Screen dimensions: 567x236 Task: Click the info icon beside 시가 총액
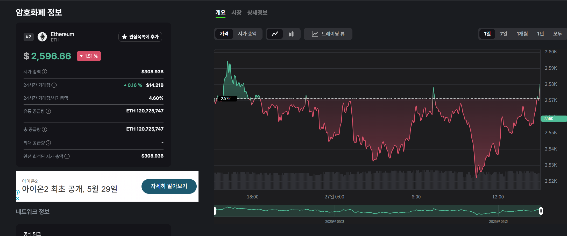point(45,71)
